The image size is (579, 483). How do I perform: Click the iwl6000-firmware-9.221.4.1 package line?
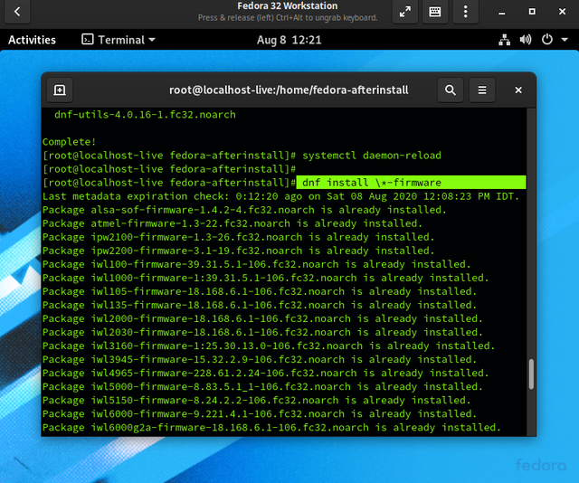[x=260, y=414]
